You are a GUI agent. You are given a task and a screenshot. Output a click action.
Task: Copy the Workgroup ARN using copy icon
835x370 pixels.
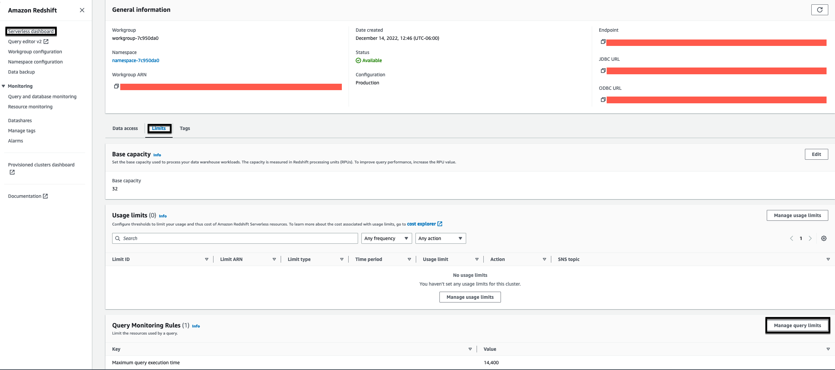point(116,86)
